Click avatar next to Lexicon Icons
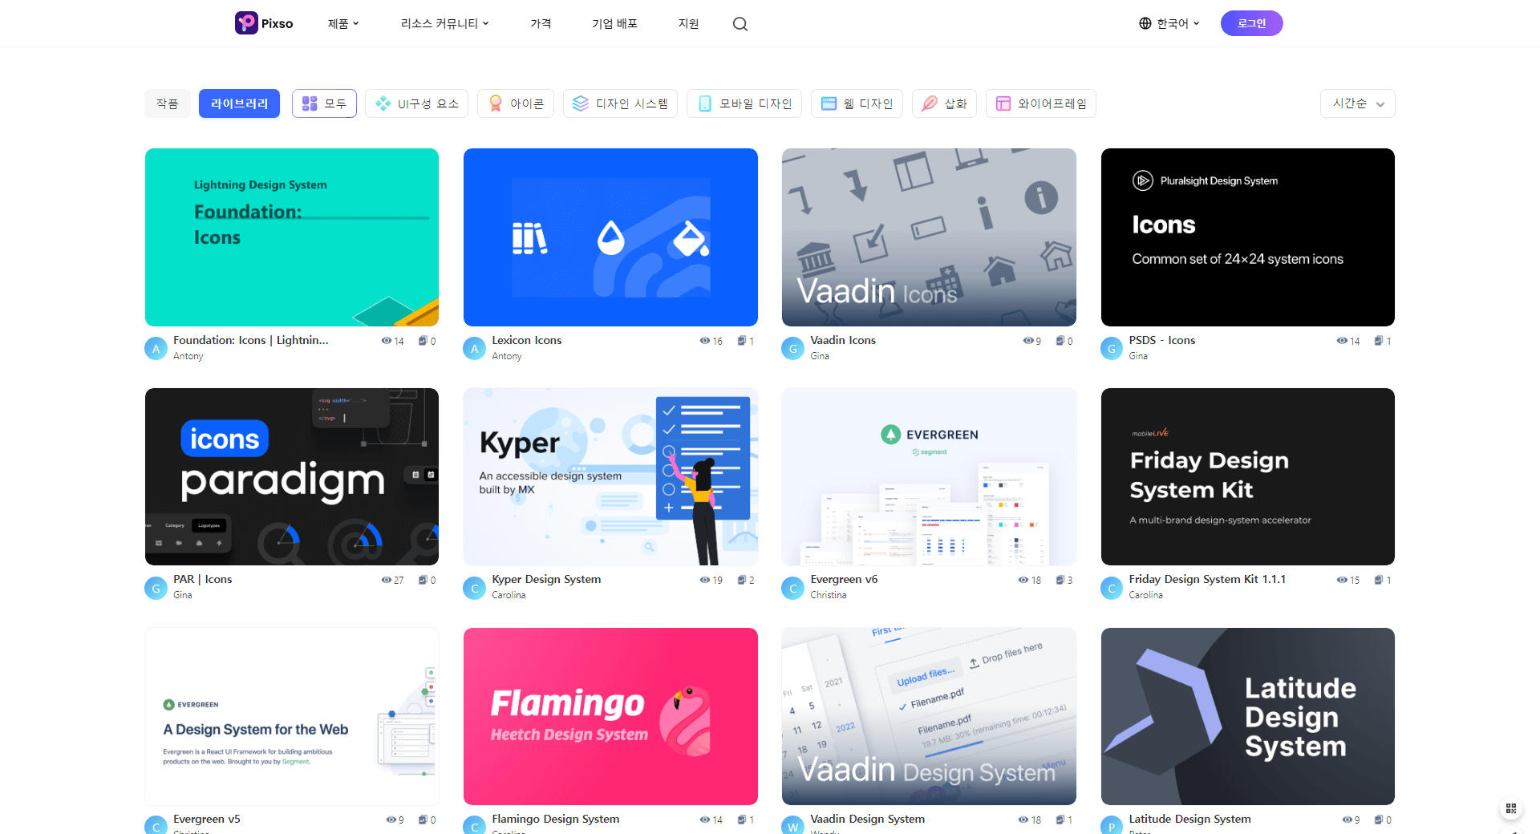The image size is (1540, 834). 474,348
